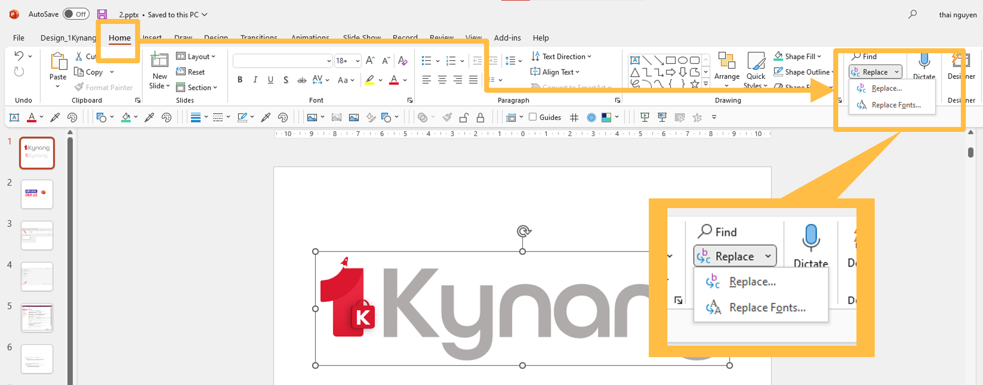Open the File tab

tap(18, 38)
